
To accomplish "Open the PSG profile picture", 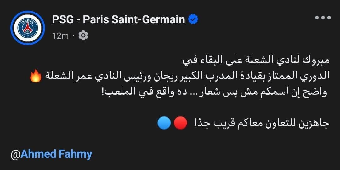I will point(28,28).
